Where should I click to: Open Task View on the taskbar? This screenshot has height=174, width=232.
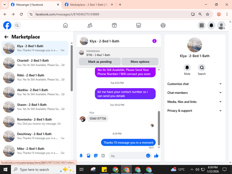[x=82, y=169]
